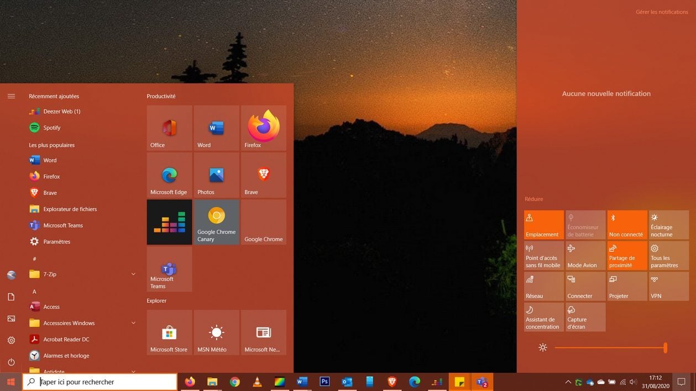Click the Productivité group header

click(161, 96)
